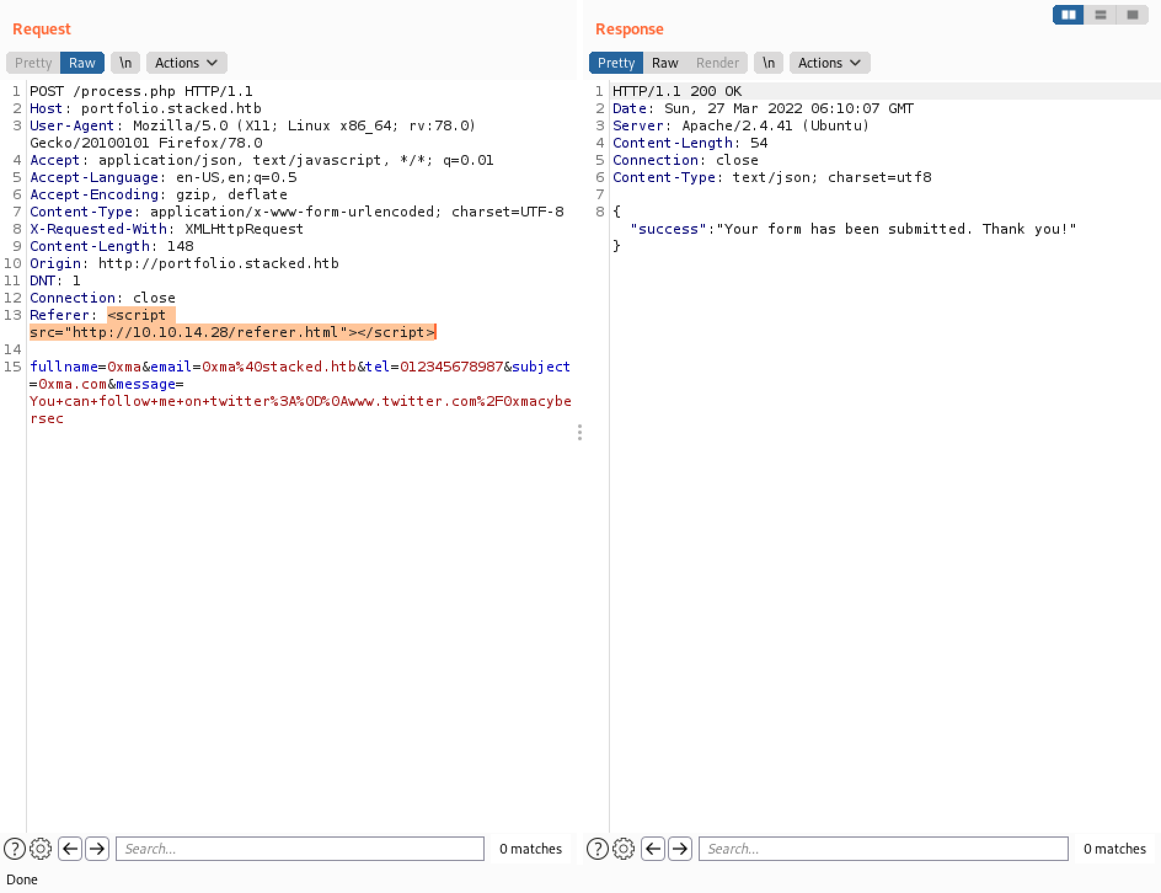Click the Response search input field
Screen dimensions: 1161x893
pos(883,849)
